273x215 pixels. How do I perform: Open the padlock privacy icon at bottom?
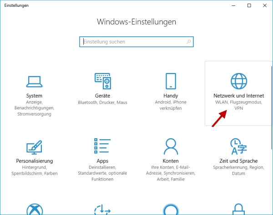tap(238, 209)
